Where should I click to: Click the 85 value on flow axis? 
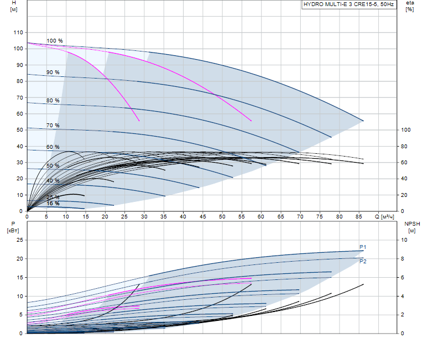pyautogui.click(x=359, y=216)
